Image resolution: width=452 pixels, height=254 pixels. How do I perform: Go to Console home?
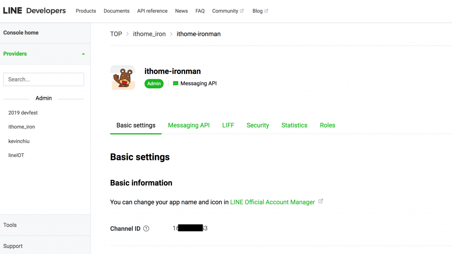point(21,33)
